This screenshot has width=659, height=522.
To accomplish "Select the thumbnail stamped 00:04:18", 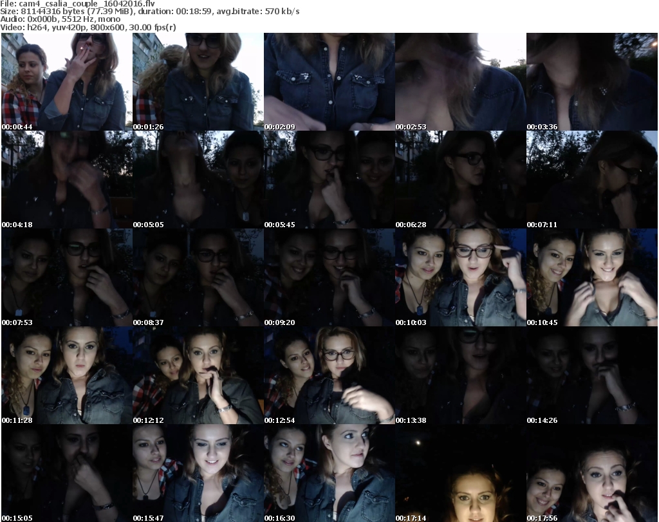I will (66, 180).
